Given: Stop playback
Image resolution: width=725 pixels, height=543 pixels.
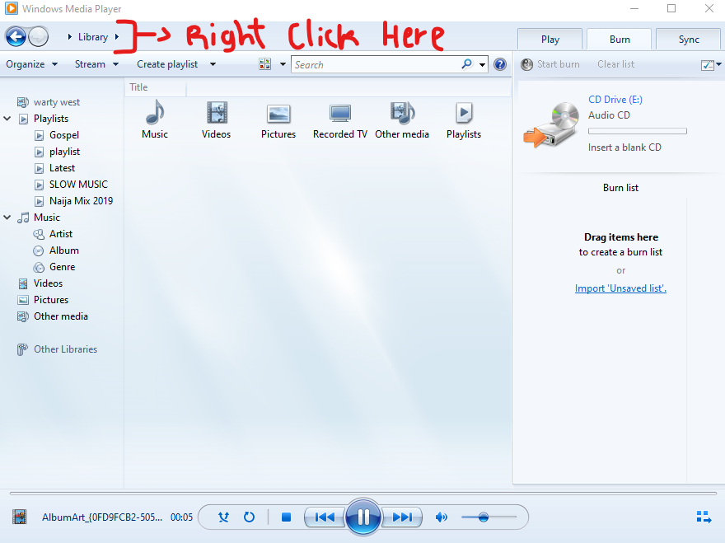Looking at the screenshot, I should [x=286, y=517].
